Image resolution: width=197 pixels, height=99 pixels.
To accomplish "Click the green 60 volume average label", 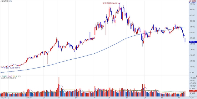I will pos(16,76).
